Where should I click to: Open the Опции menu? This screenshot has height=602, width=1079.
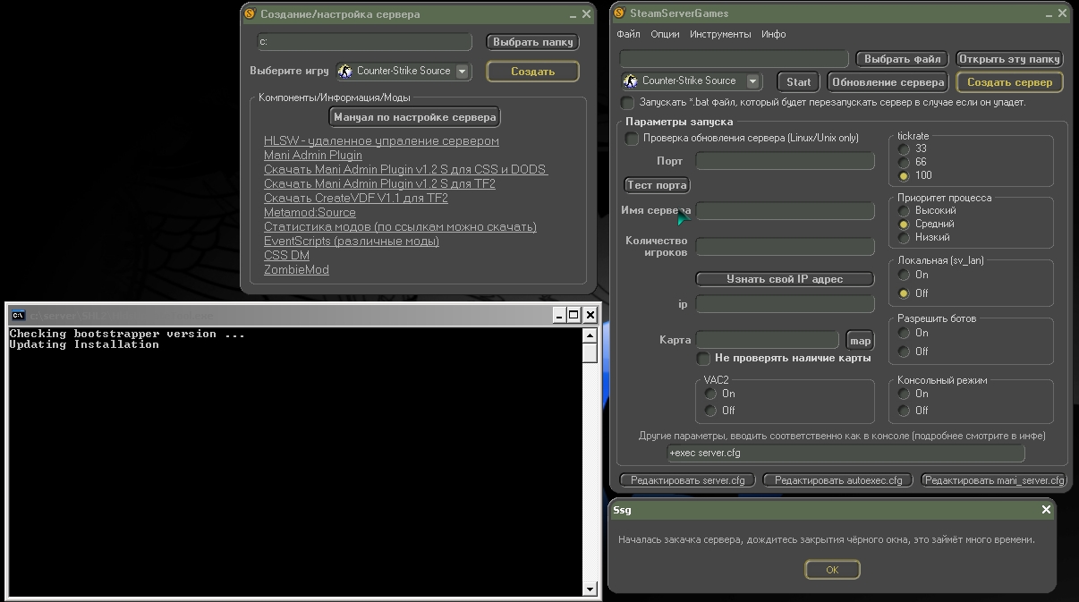point(665,34)
